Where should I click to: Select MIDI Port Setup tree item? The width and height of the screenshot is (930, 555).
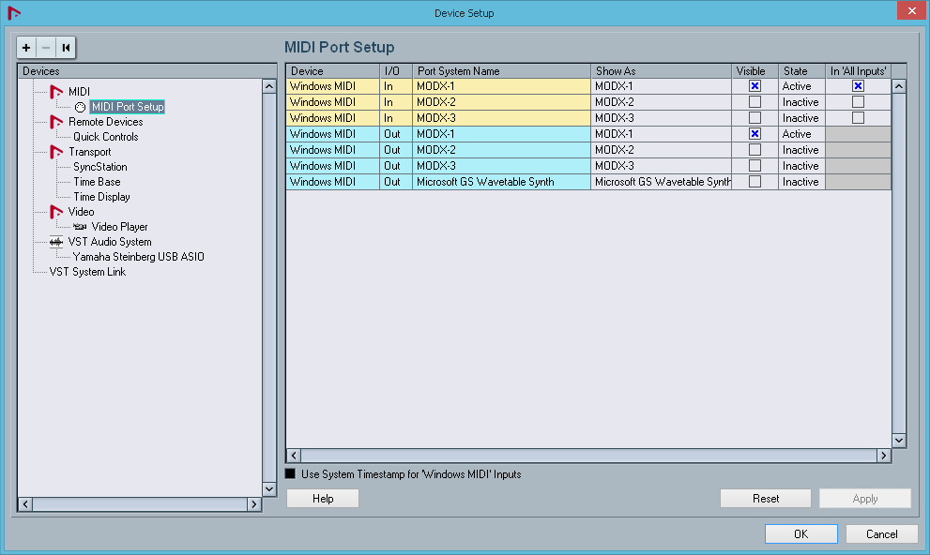(128, 107)
